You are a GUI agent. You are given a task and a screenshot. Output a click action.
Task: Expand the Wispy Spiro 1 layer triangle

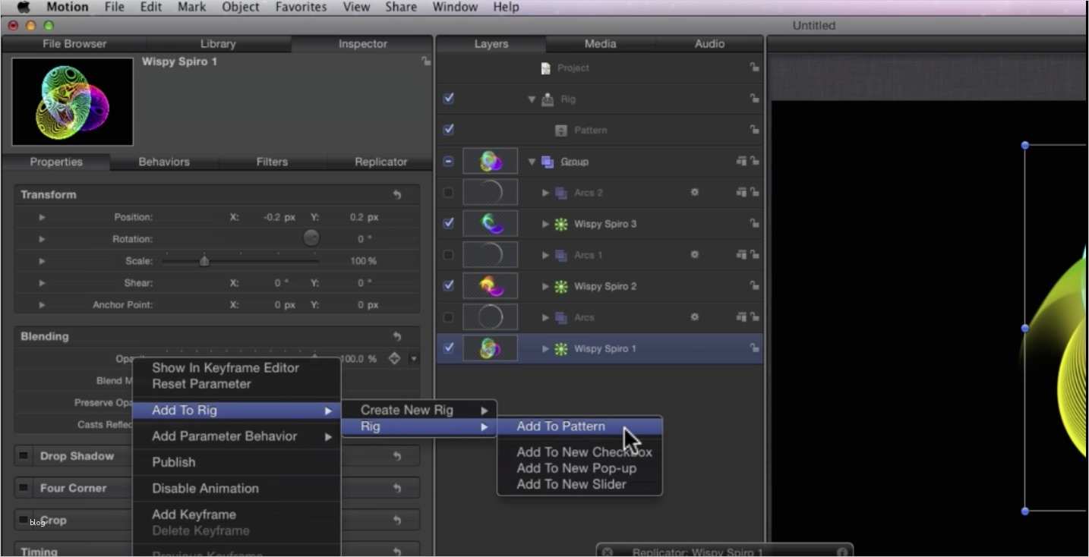coord(545,349)
